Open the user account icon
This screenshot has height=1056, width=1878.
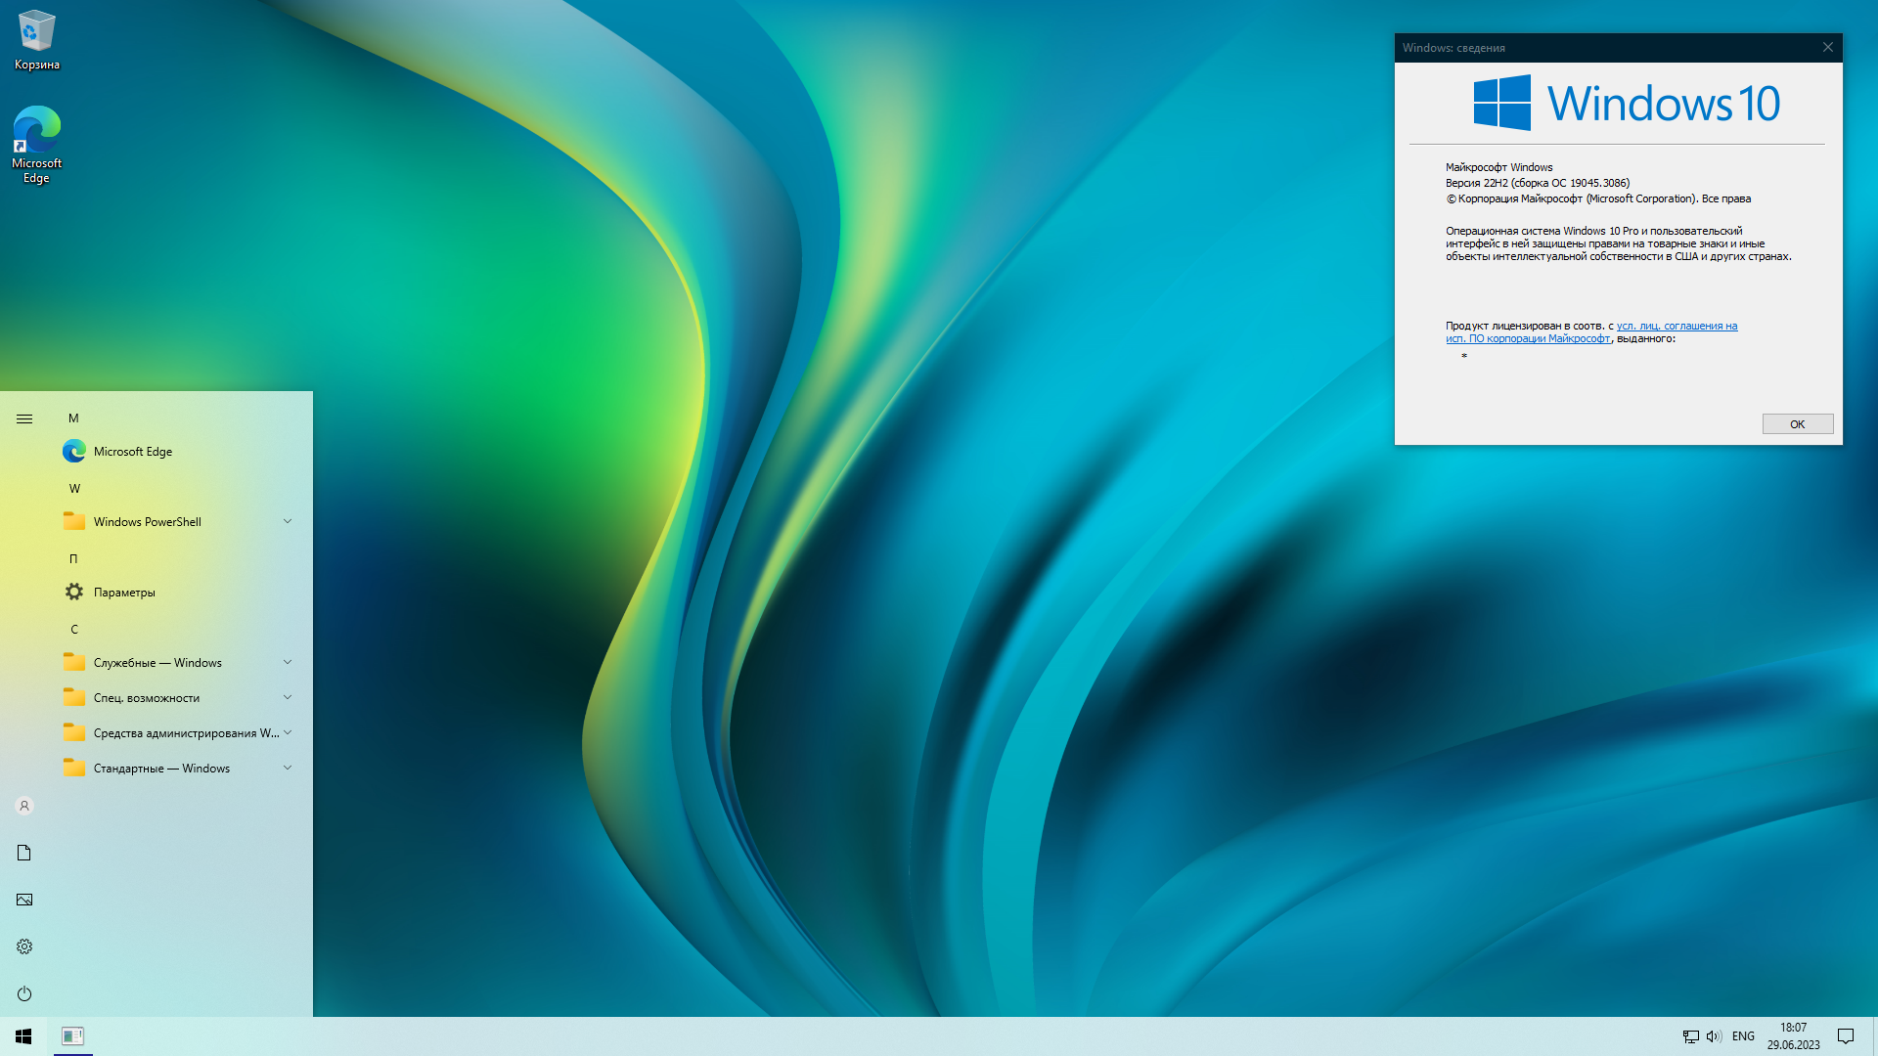coord(24,806)
